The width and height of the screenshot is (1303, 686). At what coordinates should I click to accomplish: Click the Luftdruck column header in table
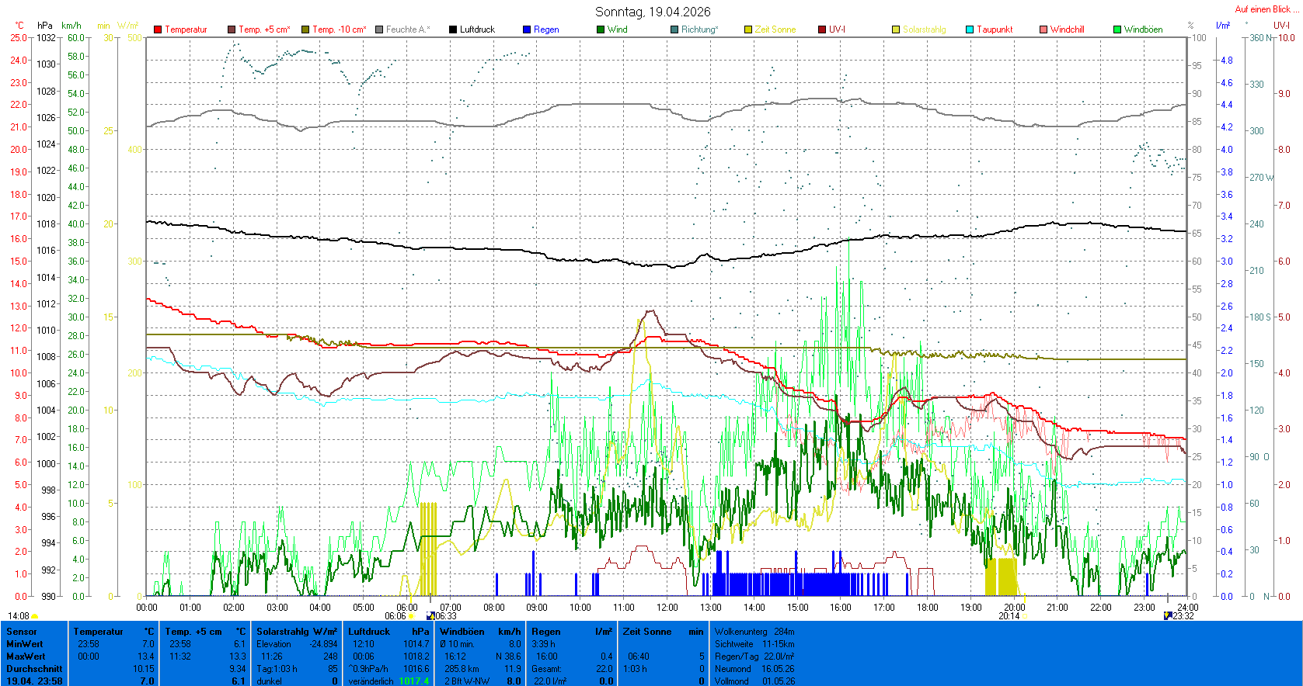click(369, 632)
